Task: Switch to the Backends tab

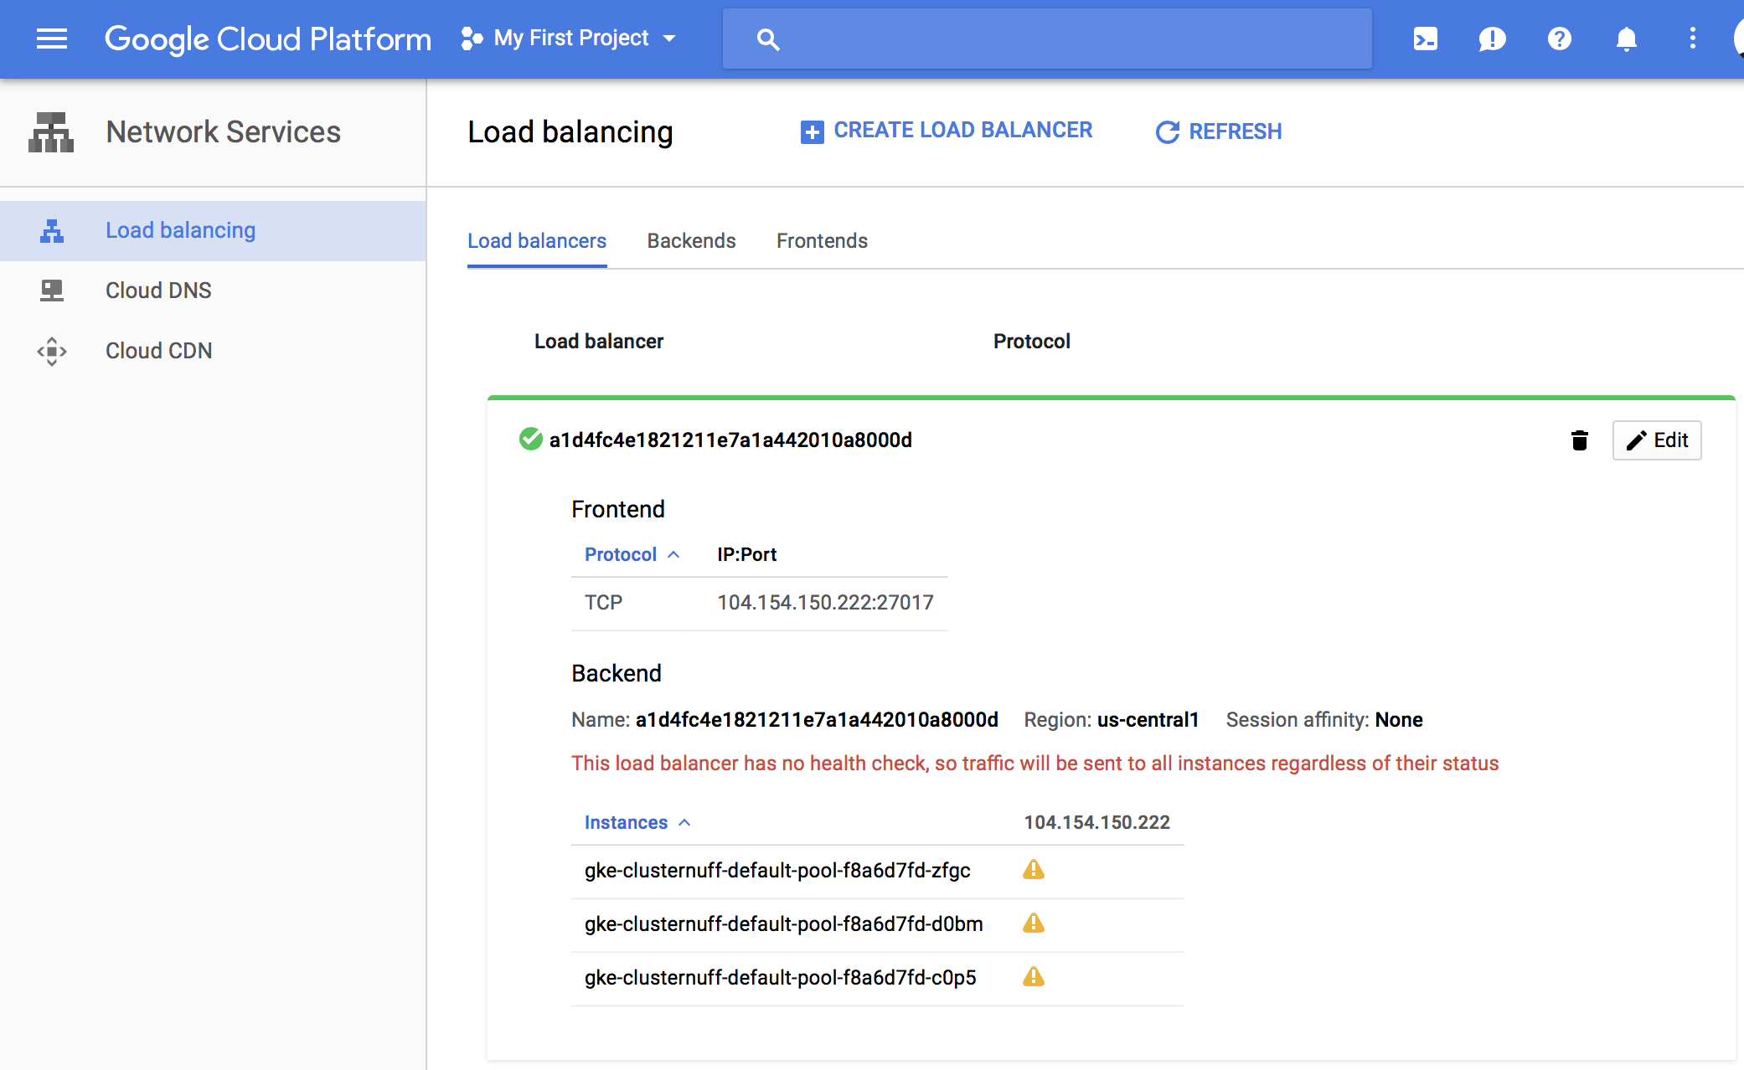Action: click(x=691, y=241)
